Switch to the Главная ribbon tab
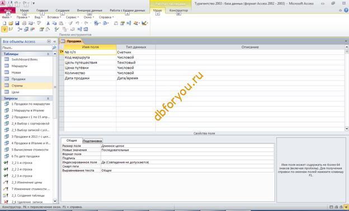The height and width of the screenshot is (211, 349). 42,10
